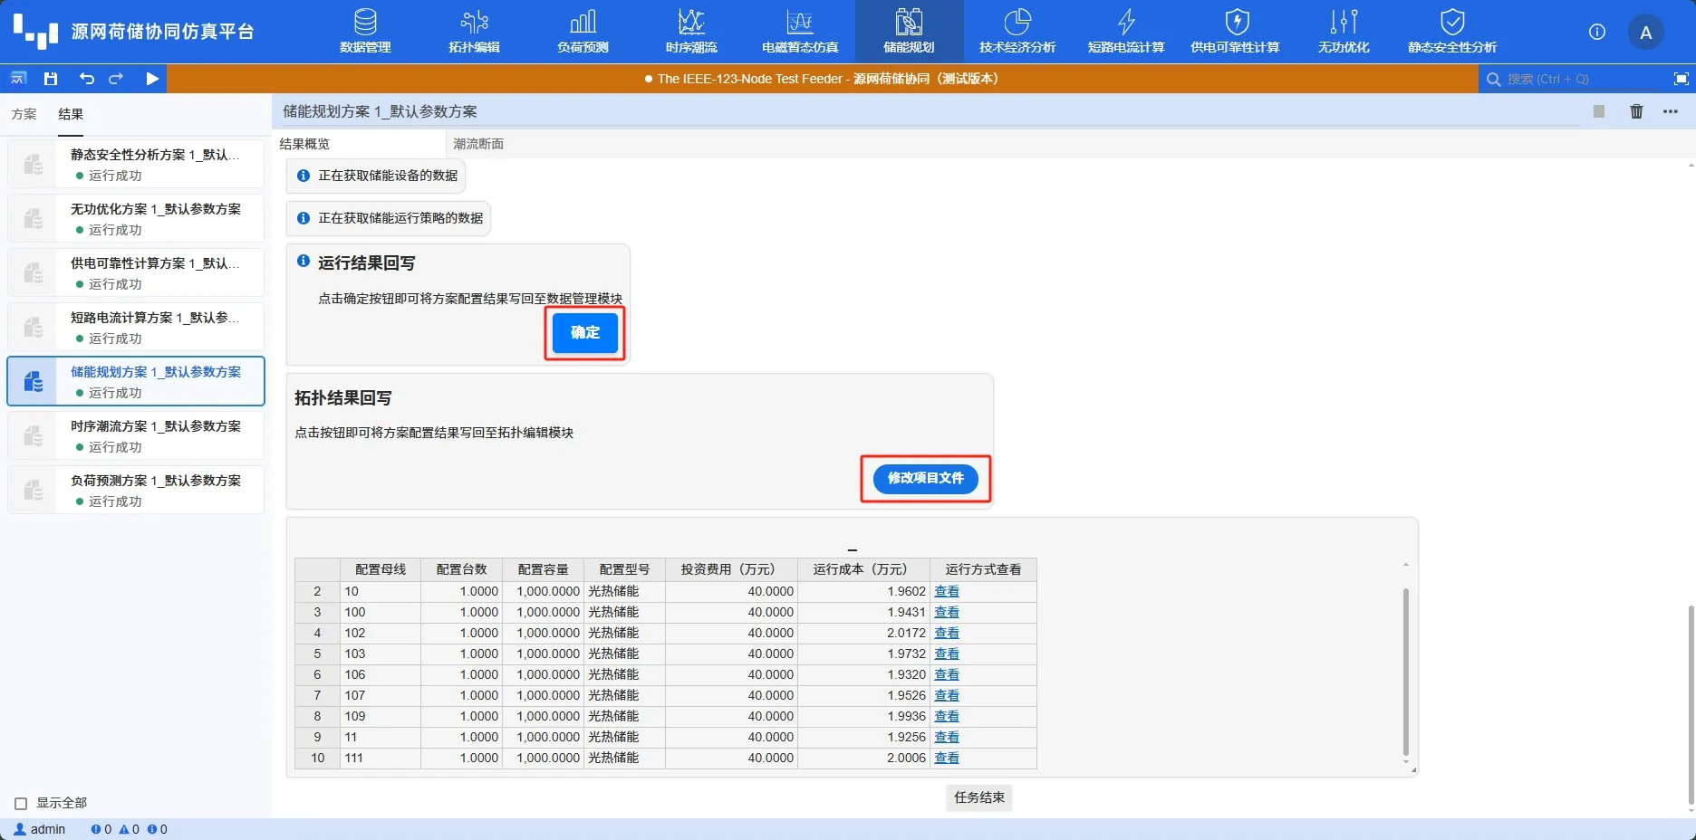This screenshot has height=840, width=1696.
Task: Open the 技术经济分析 module
Action: (x=1017, y=32)
